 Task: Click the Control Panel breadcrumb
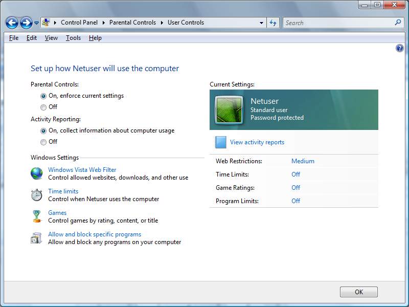[79, 23]
